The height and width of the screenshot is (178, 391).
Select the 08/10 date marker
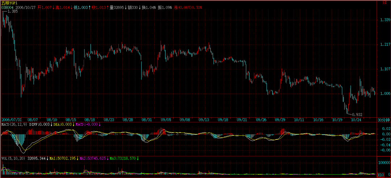[52, 120]
